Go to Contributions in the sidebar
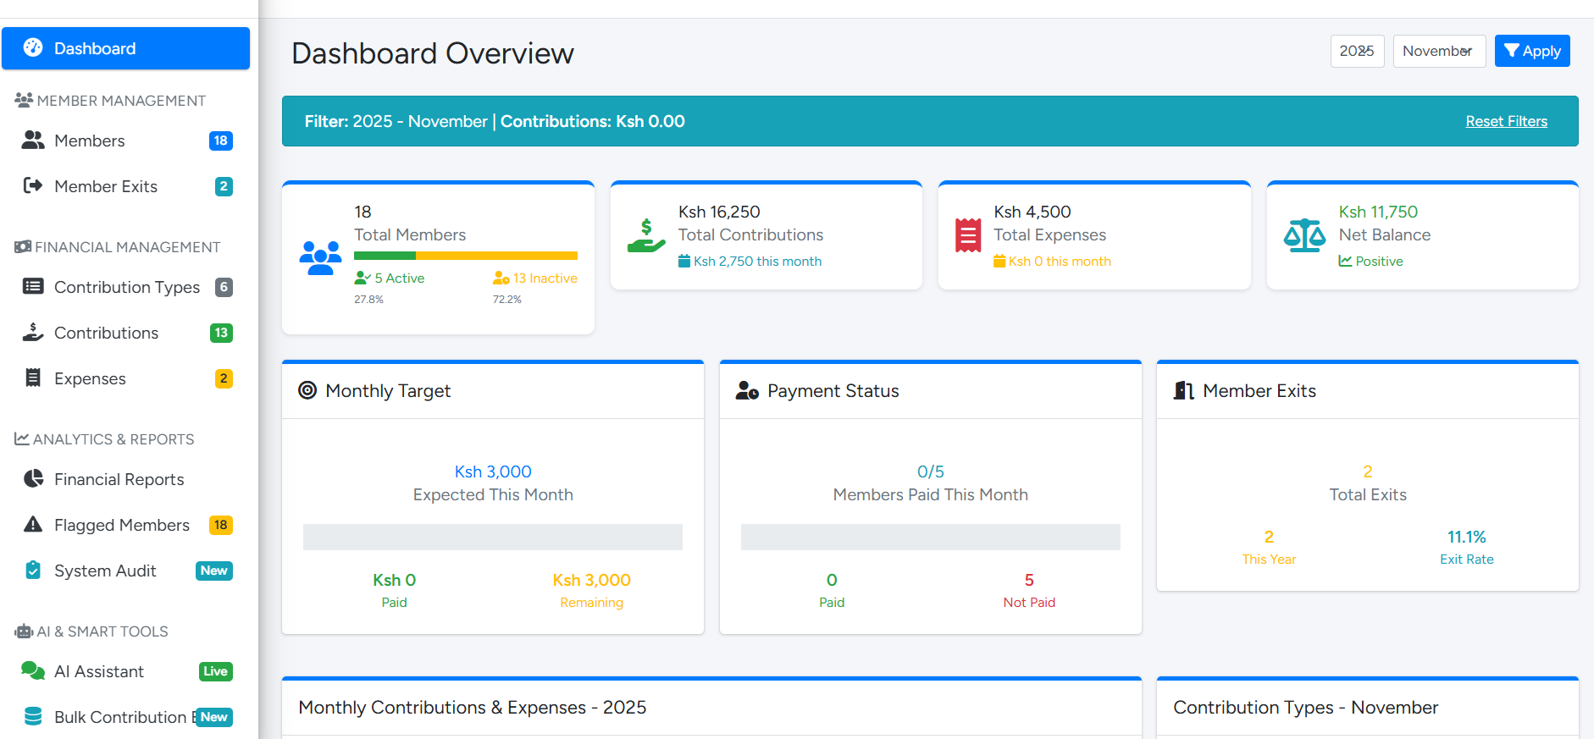 (x=106, y=333)
